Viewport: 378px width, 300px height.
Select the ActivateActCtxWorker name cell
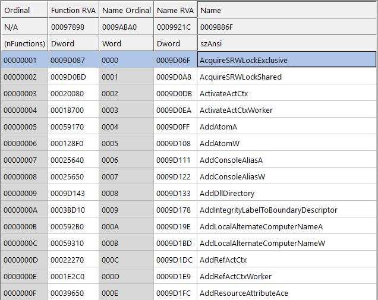286,110
